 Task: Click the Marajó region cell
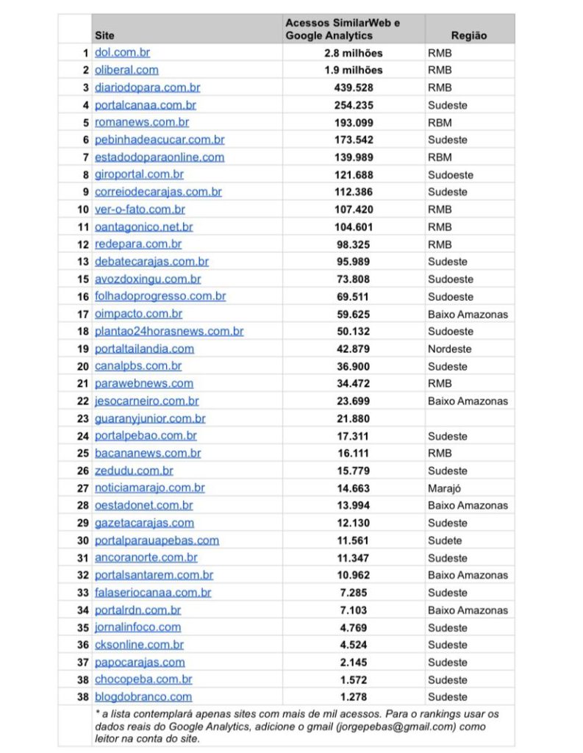[x=445, y=488]
